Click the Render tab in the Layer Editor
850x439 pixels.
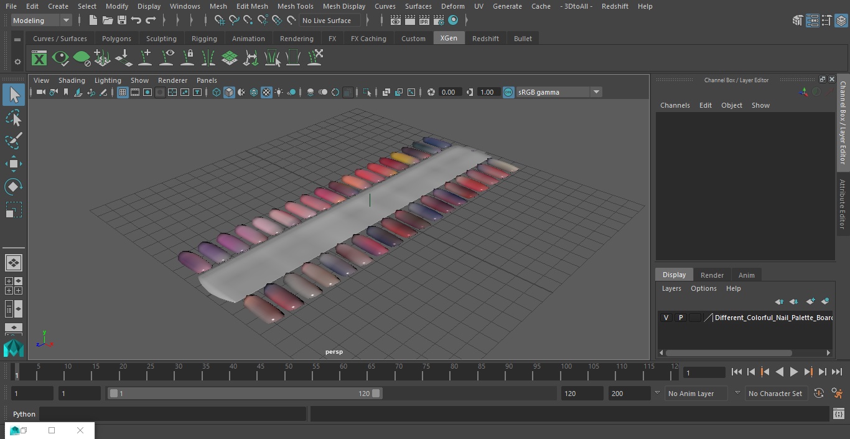point(712,275)
